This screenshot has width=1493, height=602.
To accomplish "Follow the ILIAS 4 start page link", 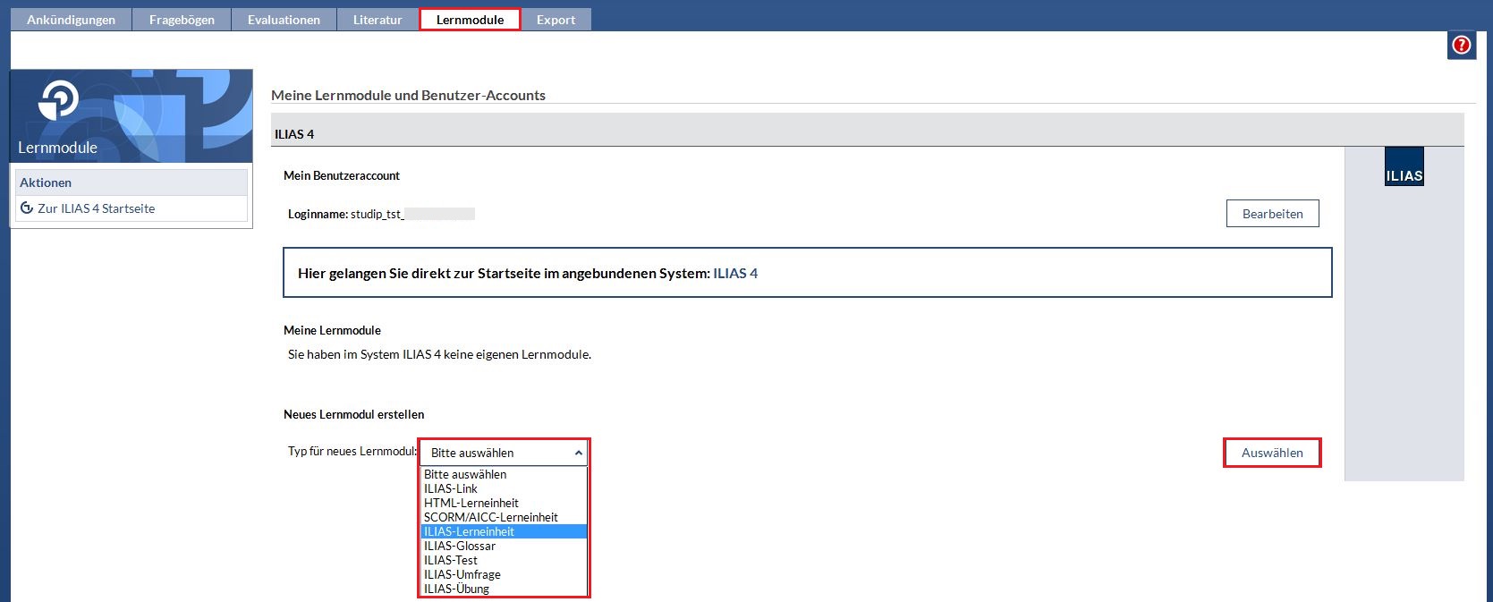I will tap(734, 274).
